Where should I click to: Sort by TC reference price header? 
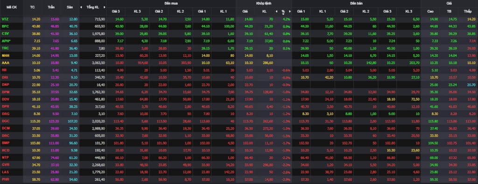33,7
